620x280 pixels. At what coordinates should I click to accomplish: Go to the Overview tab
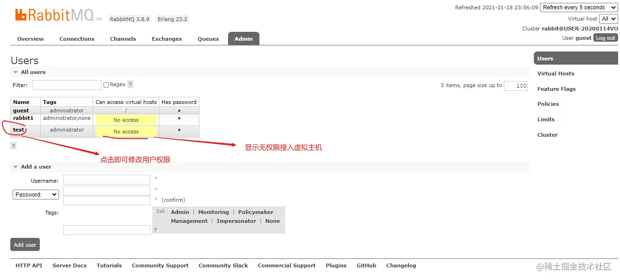coord(30,39)
